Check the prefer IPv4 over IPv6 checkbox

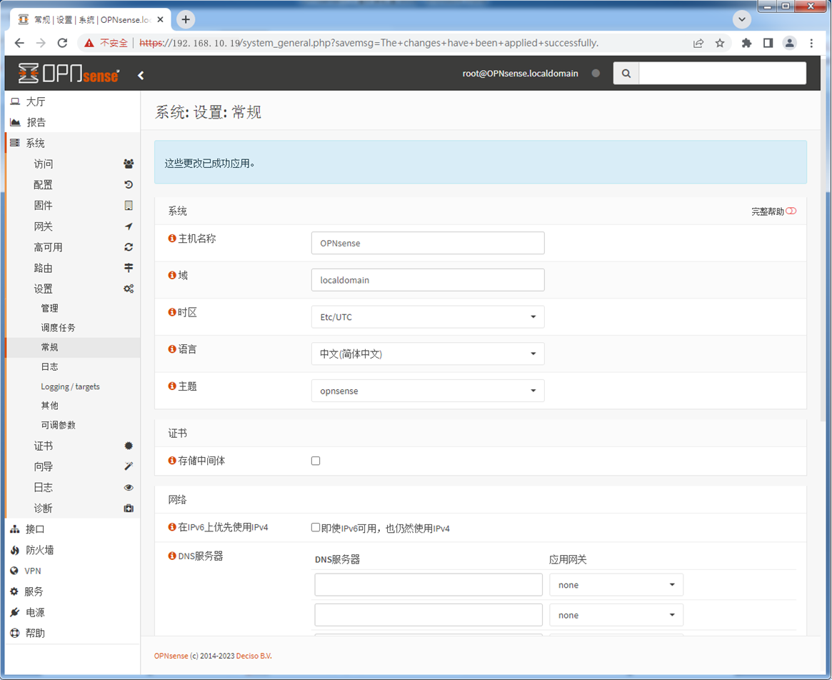[316, 527]
